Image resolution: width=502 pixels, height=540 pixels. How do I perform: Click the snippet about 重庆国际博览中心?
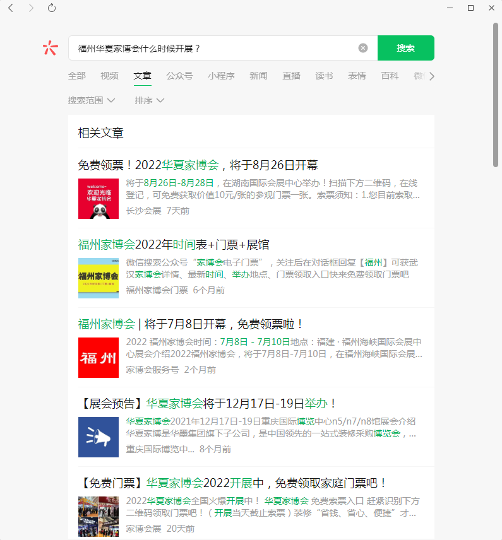pos(271,427)
